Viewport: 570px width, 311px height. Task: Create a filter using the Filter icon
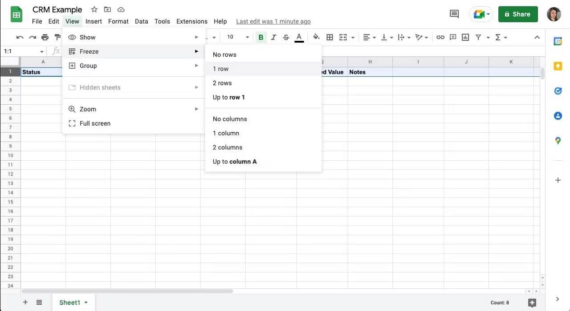coord(477,37)
